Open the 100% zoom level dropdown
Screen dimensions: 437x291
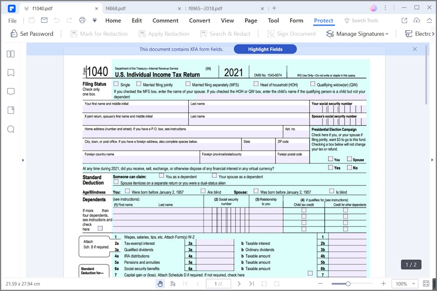click(x=405, y=284)
